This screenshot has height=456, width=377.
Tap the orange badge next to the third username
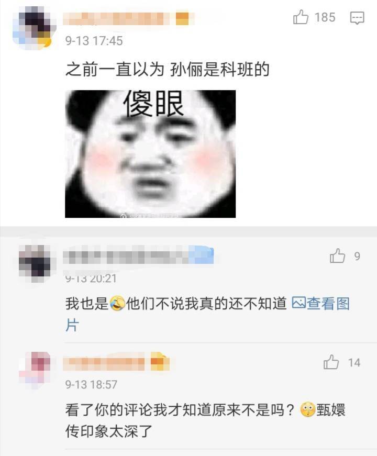click(x=159, y=362)
